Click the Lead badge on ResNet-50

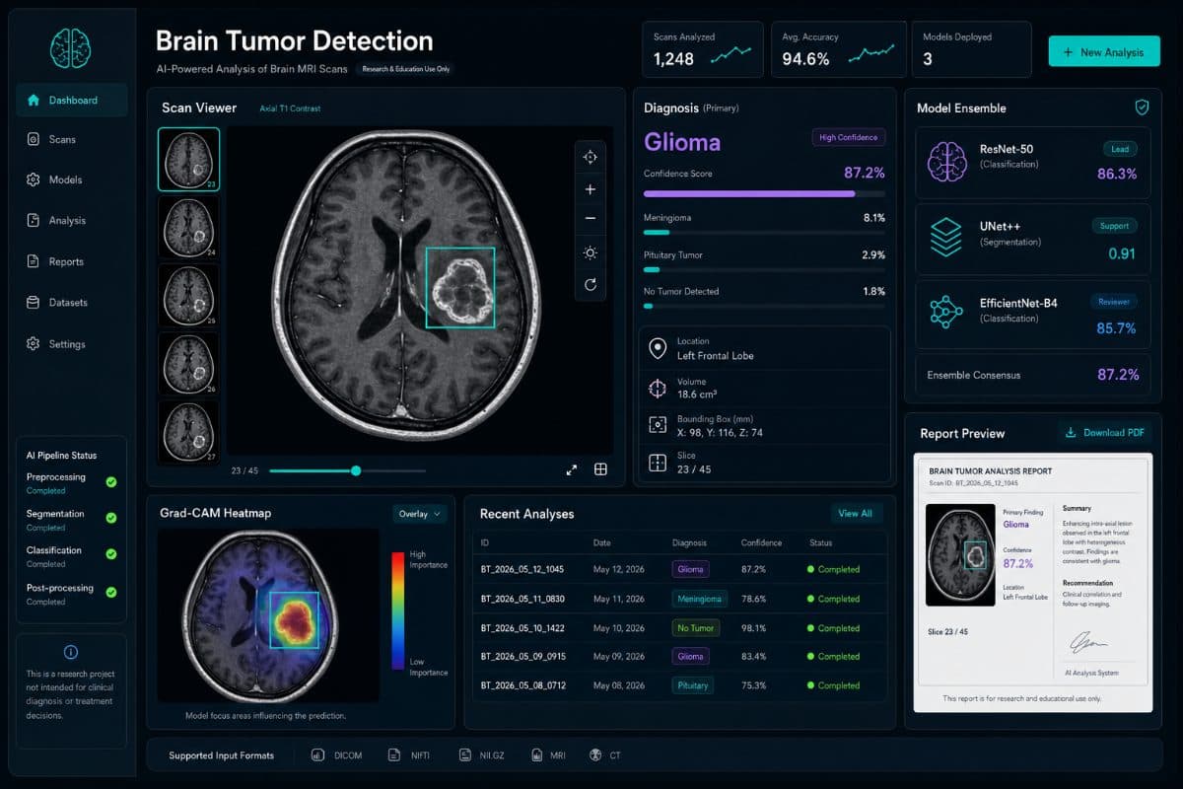click(x=1121, y=149)
